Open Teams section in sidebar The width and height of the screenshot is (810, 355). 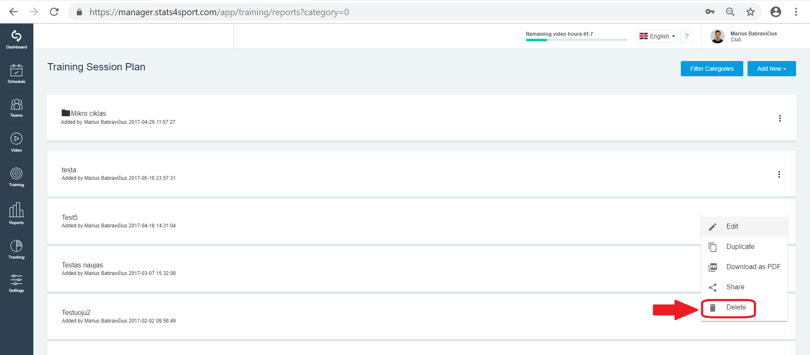16,108
